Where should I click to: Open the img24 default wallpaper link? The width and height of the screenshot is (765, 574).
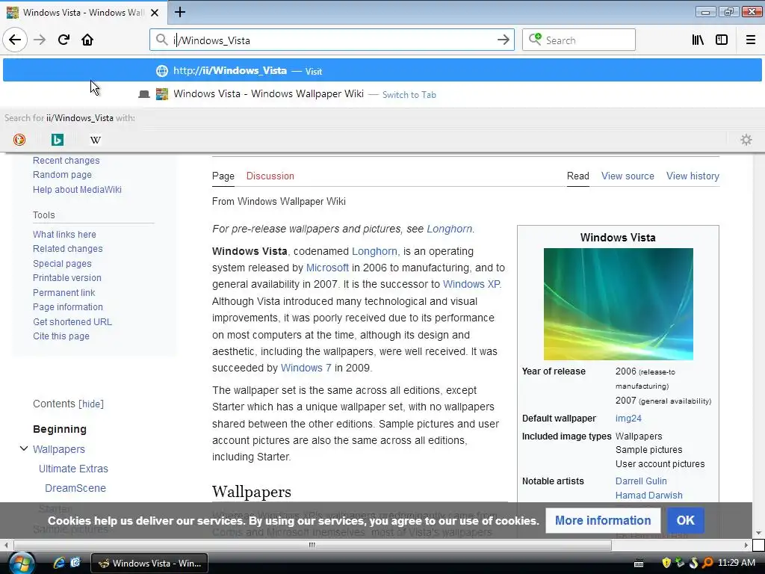click(628, 419)
